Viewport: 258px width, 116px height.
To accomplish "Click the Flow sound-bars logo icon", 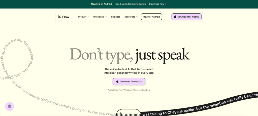I will coord(60,17).
